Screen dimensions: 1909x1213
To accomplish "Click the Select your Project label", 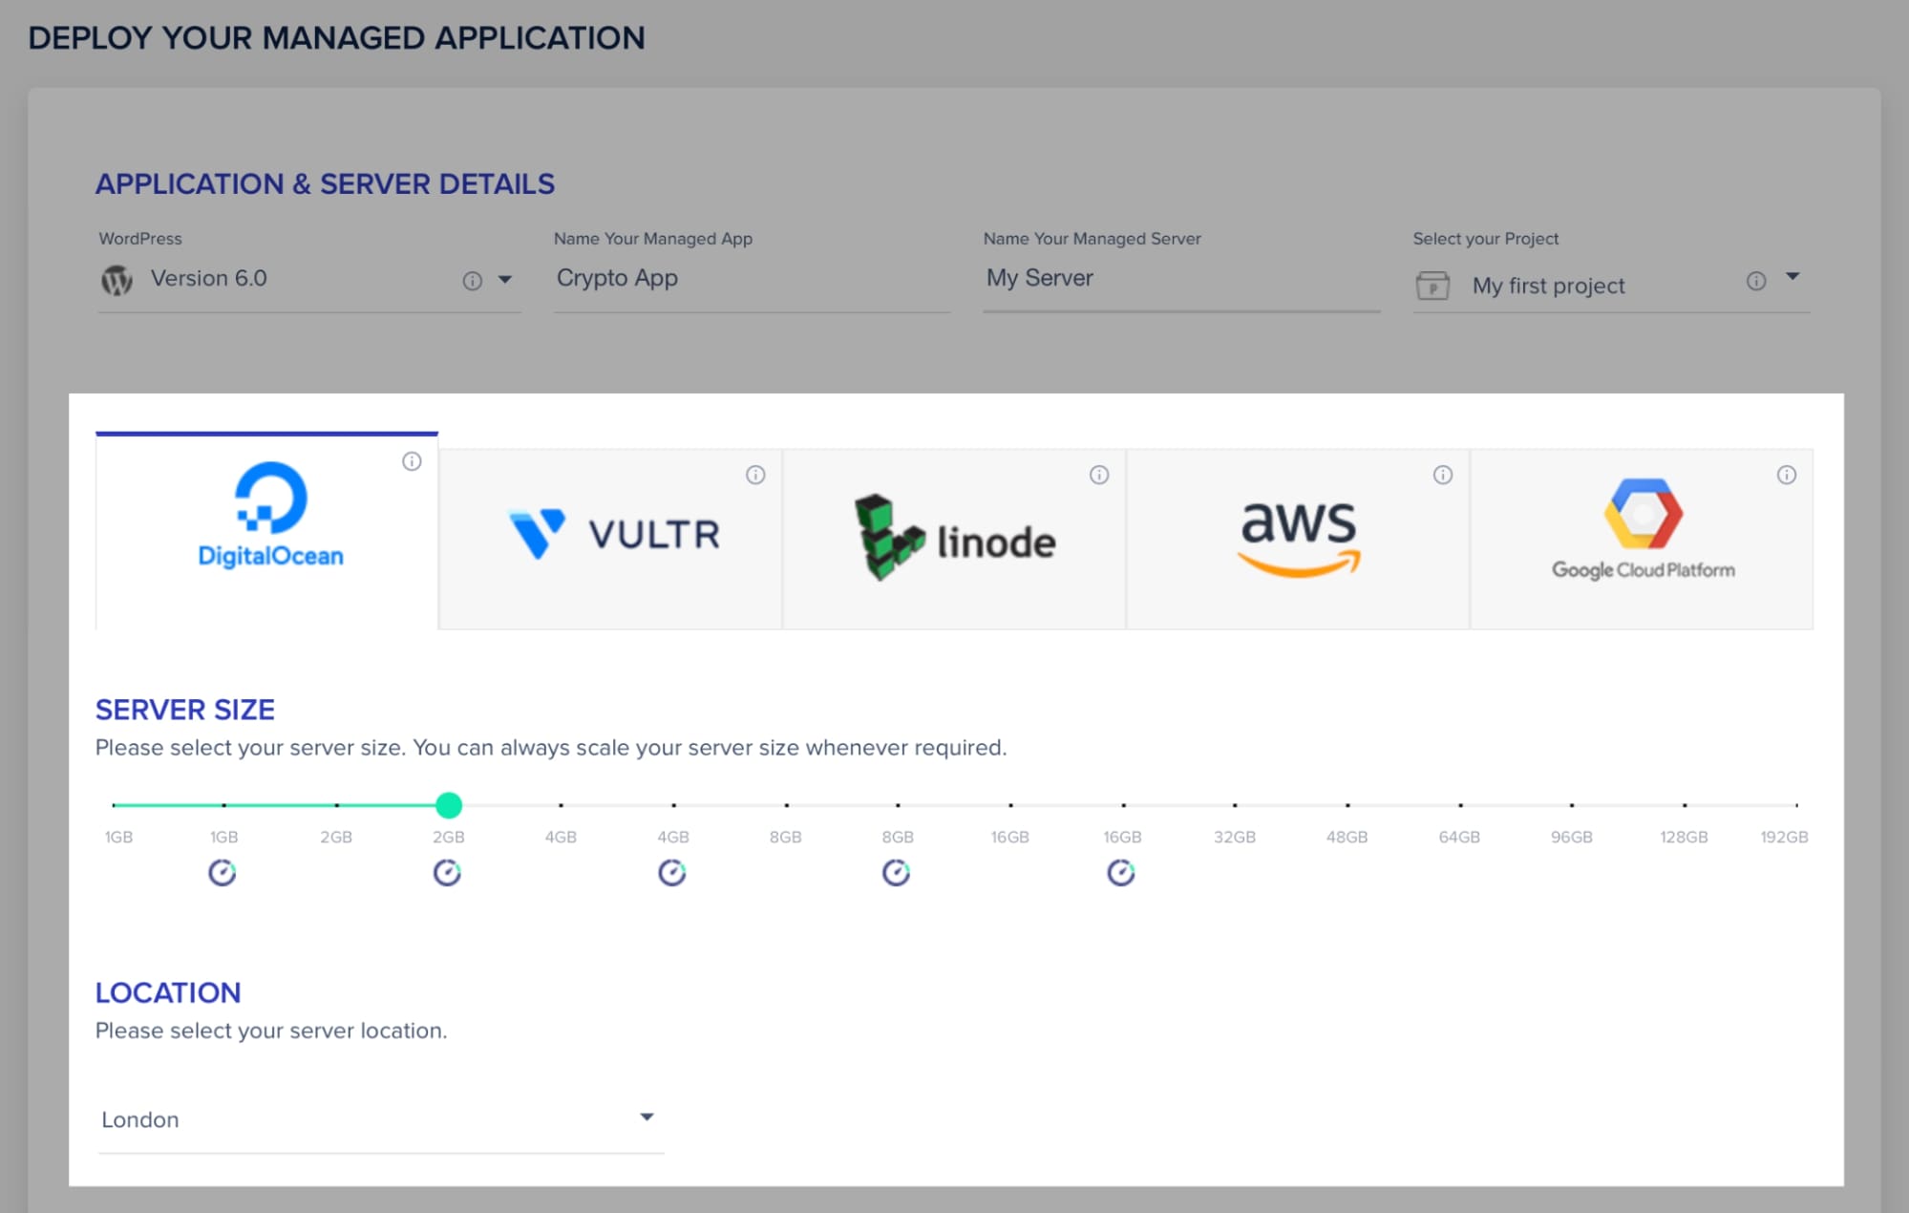I will (1486, 239).
